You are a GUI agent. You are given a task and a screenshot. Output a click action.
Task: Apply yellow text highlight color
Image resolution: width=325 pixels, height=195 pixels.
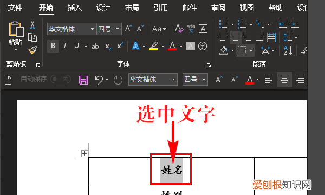pos(154,46)
